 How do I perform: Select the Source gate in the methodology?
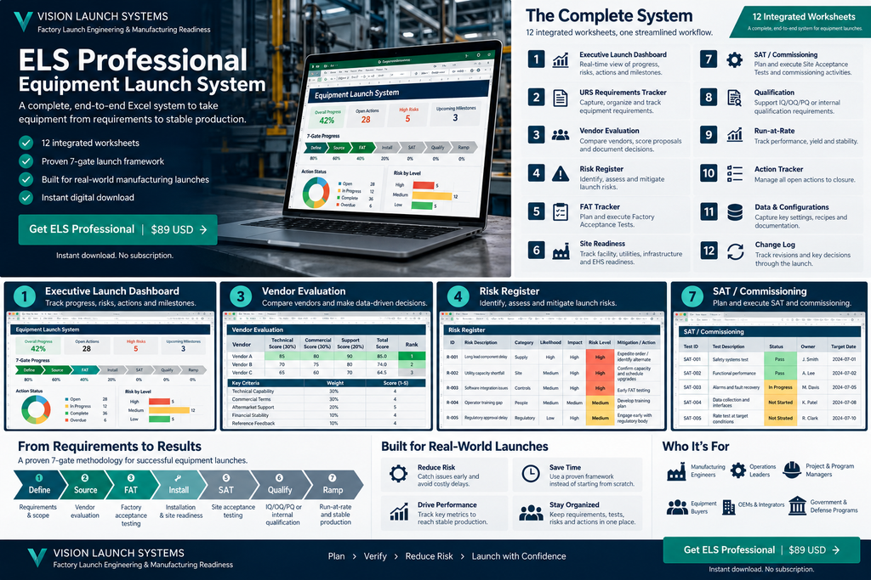point(85,485)
